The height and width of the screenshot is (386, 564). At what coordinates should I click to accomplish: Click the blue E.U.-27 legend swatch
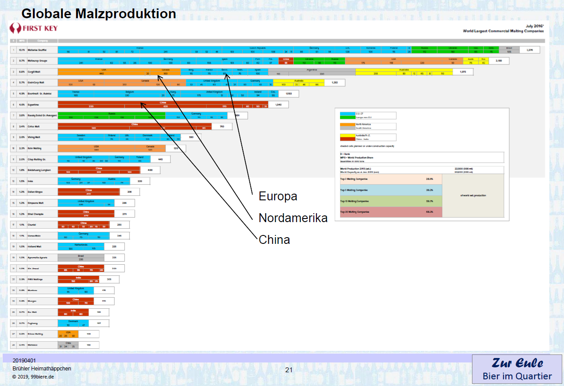pyautogui.click(x=347, y=114)
